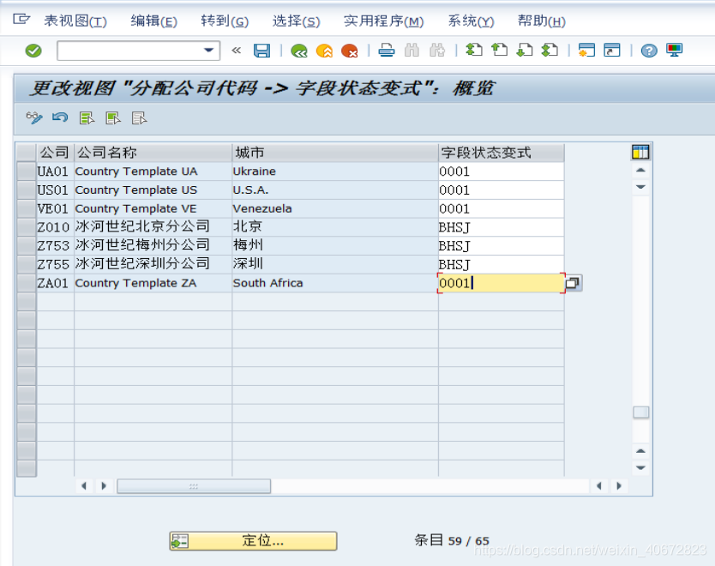Select row Z010 with its row selector
715x566 pixels.
tap(27, 227)
